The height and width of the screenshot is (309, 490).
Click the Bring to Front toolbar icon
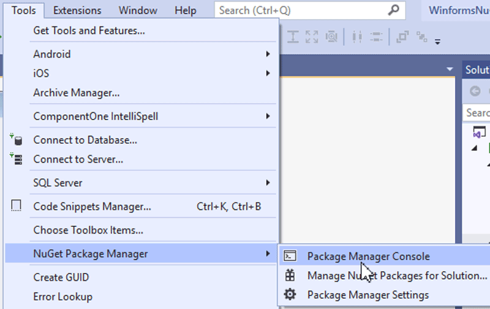(402, 37)
